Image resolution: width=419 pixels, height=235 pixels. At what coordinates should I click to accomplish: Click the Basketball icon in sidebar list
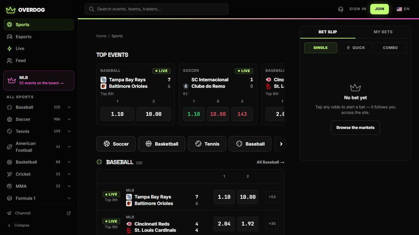[x=9, y=162]
